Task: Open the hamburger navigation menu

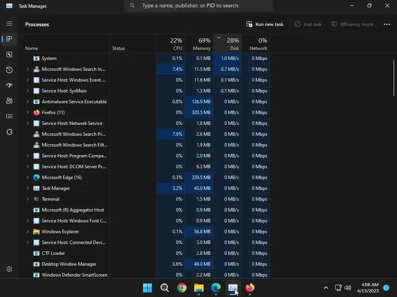Action: pos(9,24)
